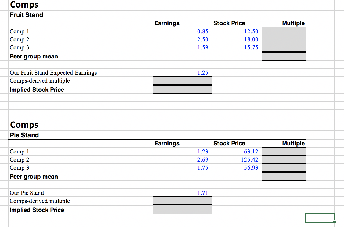Select the Multiple header cell
The image size is (344, 227).
pos(293,23)
